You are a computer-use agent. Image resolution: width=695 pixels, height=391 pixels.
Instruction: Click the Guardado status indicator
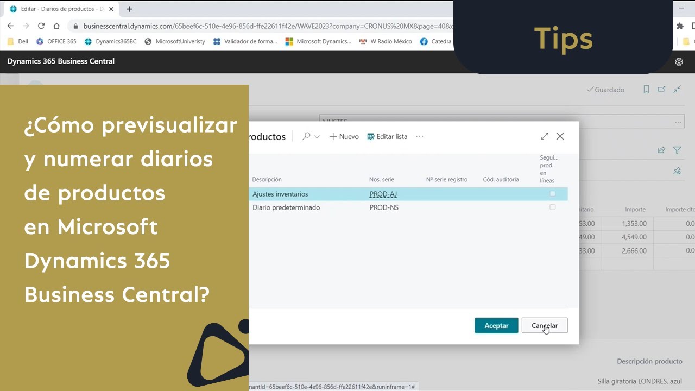point(605,90)
